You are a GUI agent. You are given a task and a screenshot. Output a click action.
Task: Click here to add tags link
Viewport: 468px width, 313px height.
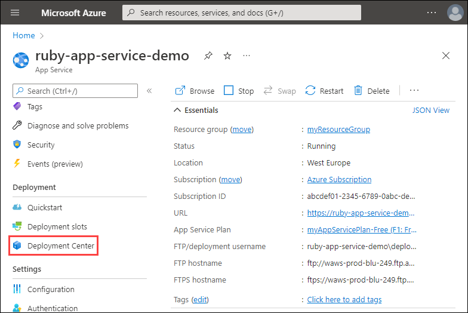344,299
